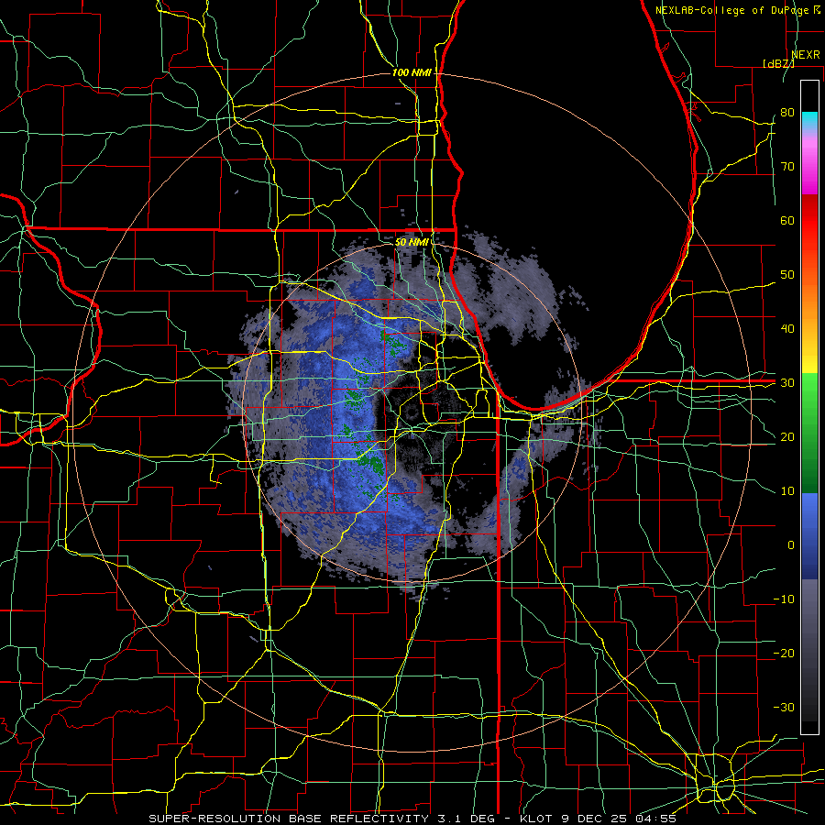Click the Super-Resolution Base Reflectivity caption

[412, 819]
